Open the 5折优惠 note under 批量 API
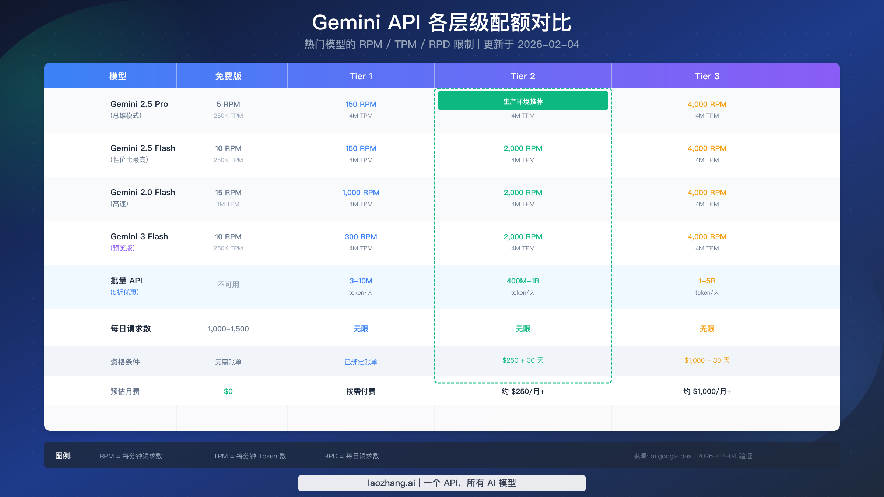The height and width of the screenshot is (497, 884). pyautogui.click(x=125, y=292)
